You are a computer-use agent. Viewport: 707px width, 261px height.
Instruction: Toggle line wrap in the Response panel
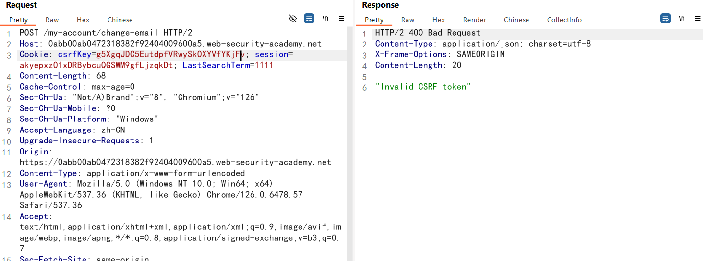(665, 19)
